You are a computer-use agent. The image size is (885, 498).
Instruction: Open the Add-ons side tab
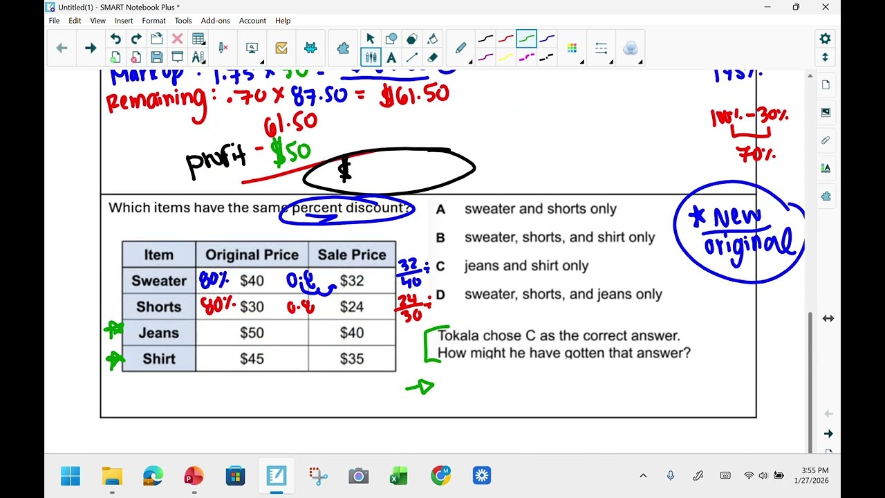click(x=826, y=196)
